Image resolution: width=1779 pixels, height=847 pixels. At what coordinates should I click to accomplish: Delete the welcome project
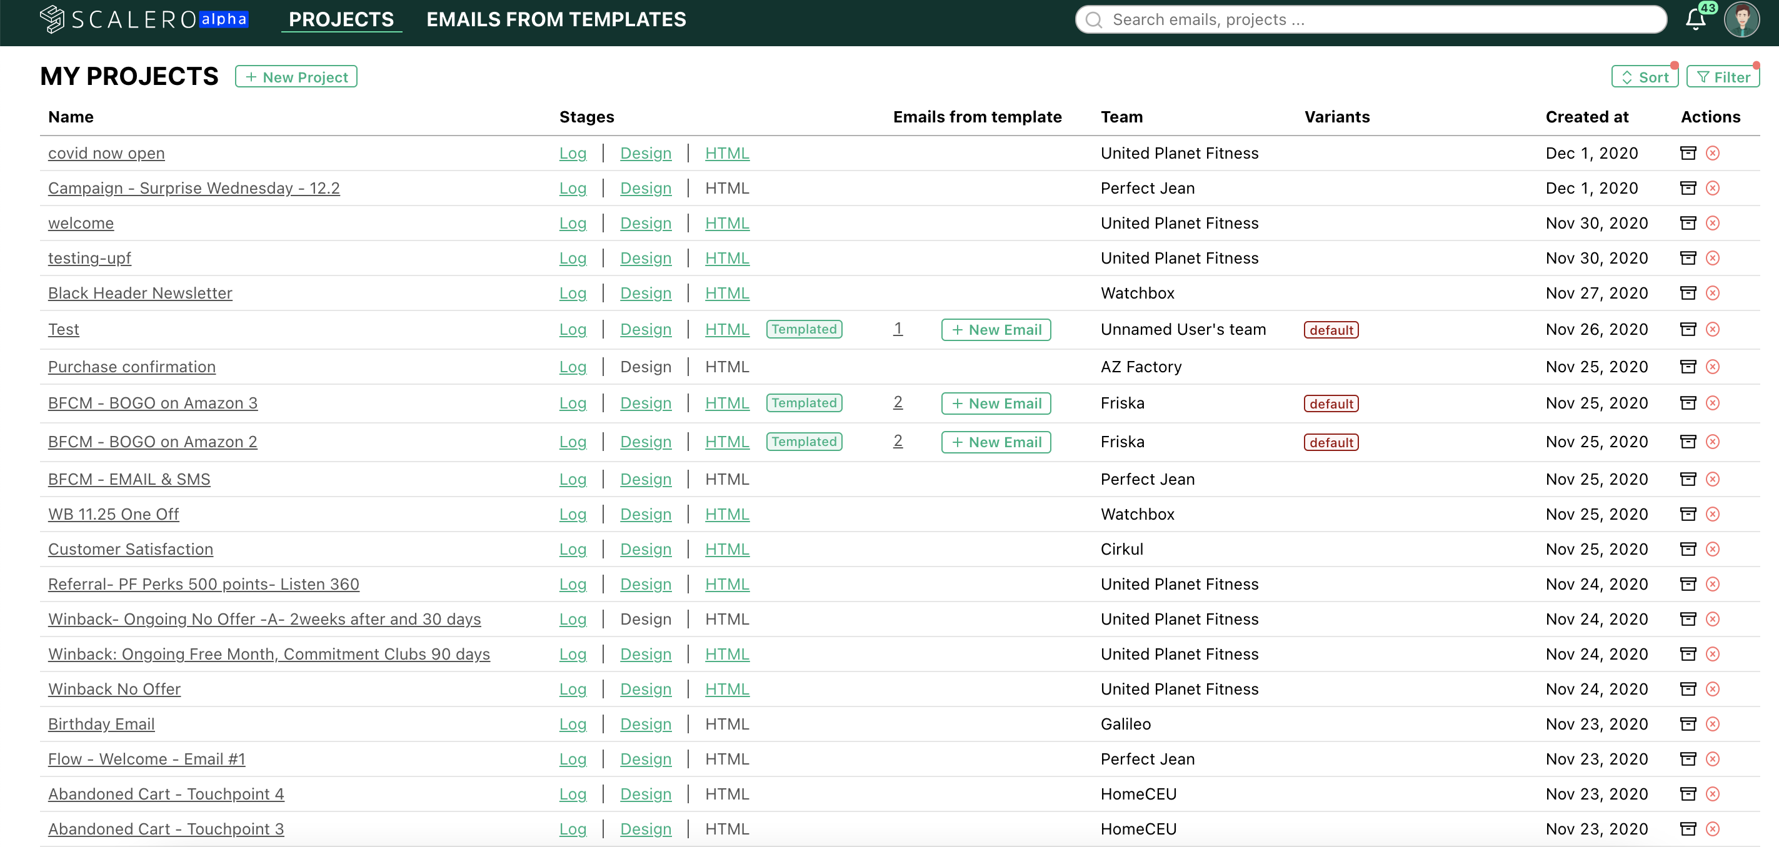[1712, 223]
